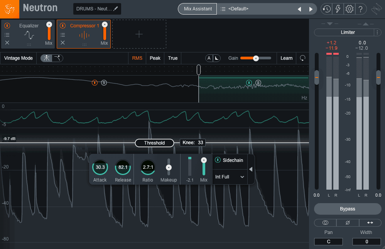Toggle the Compressor 1 module power button
The width and height of the screenshot is (385, 249).
click(x=62, y=25)
